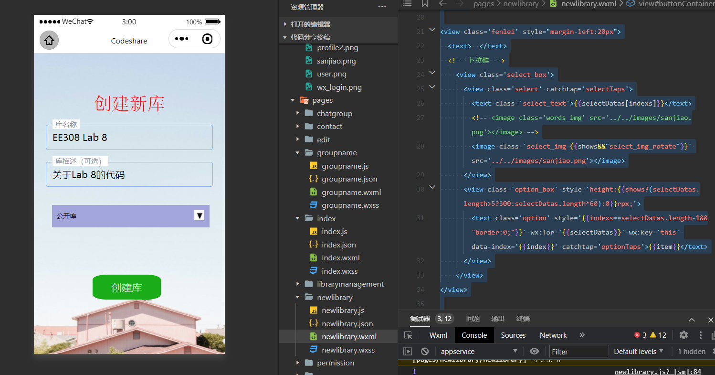Open the Default levels dropdown
The image size is (715, 375).
[639, 352]
